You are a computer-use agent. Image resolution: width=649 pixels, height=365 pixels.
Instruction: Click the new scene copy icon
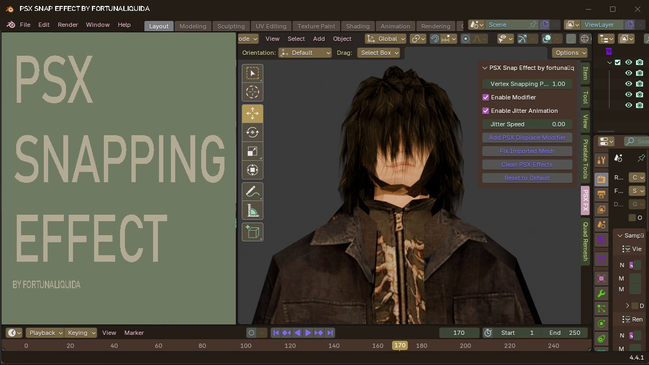(545, 25)
